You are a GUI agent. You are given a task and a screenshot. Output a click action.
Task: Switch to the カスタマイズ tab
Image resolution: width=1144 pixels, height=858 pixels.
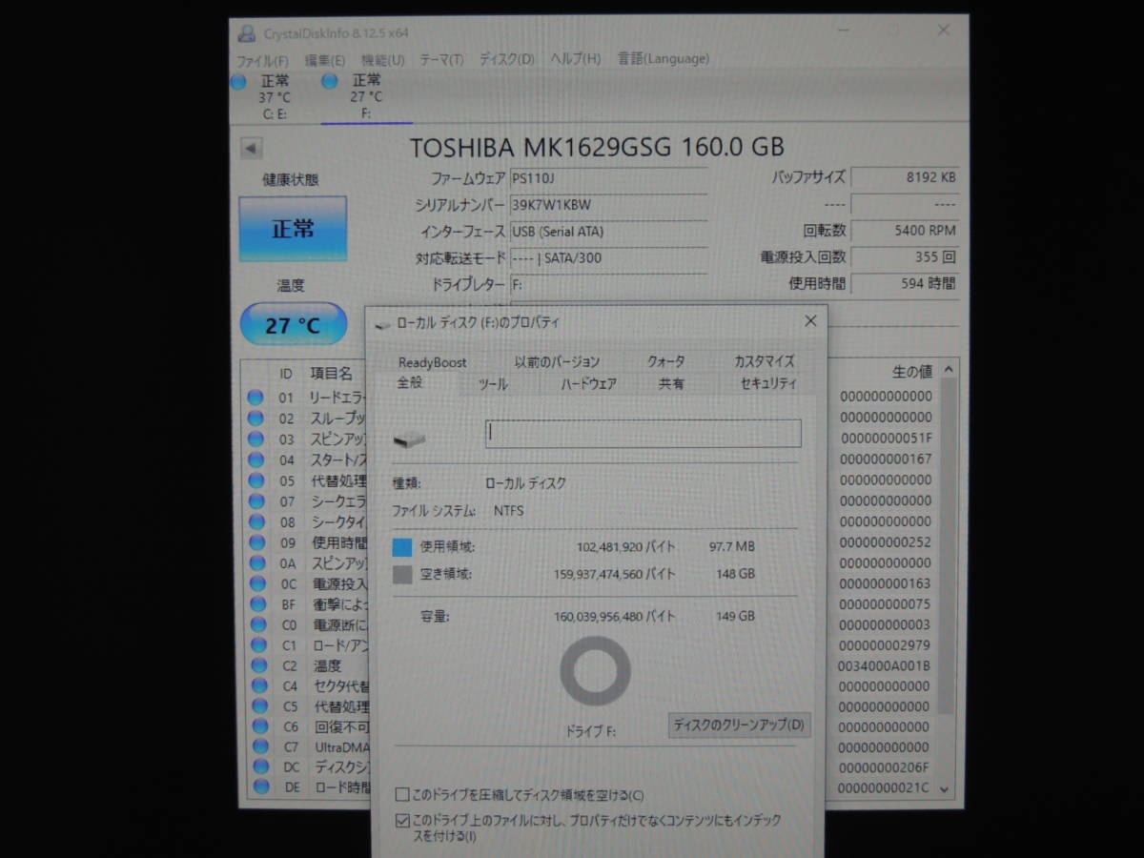pos(764,362)
